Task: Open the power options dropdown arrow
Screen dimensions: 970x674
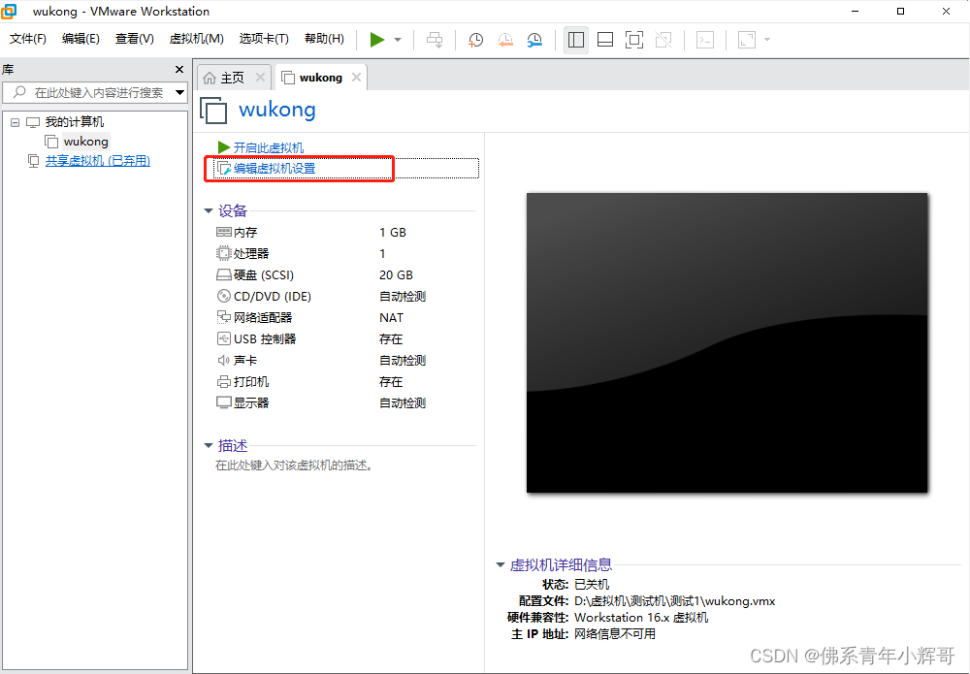Action: click(398, 40)
